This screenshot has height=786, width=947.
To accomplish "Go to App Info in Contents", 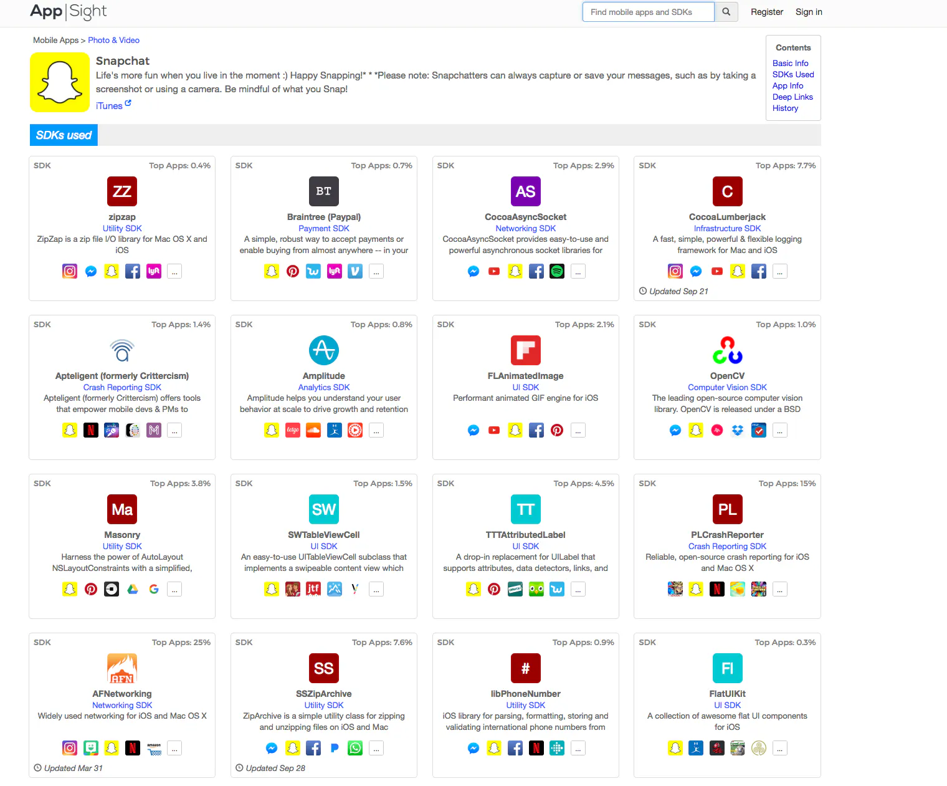I will pos(788,85).
